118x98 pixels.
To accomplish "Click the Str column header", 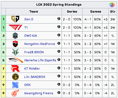I will [113, 12].
